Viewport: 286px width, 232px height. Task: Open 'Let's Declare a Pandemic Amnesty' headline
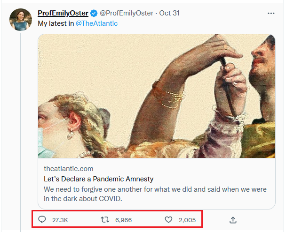[98, 179]
